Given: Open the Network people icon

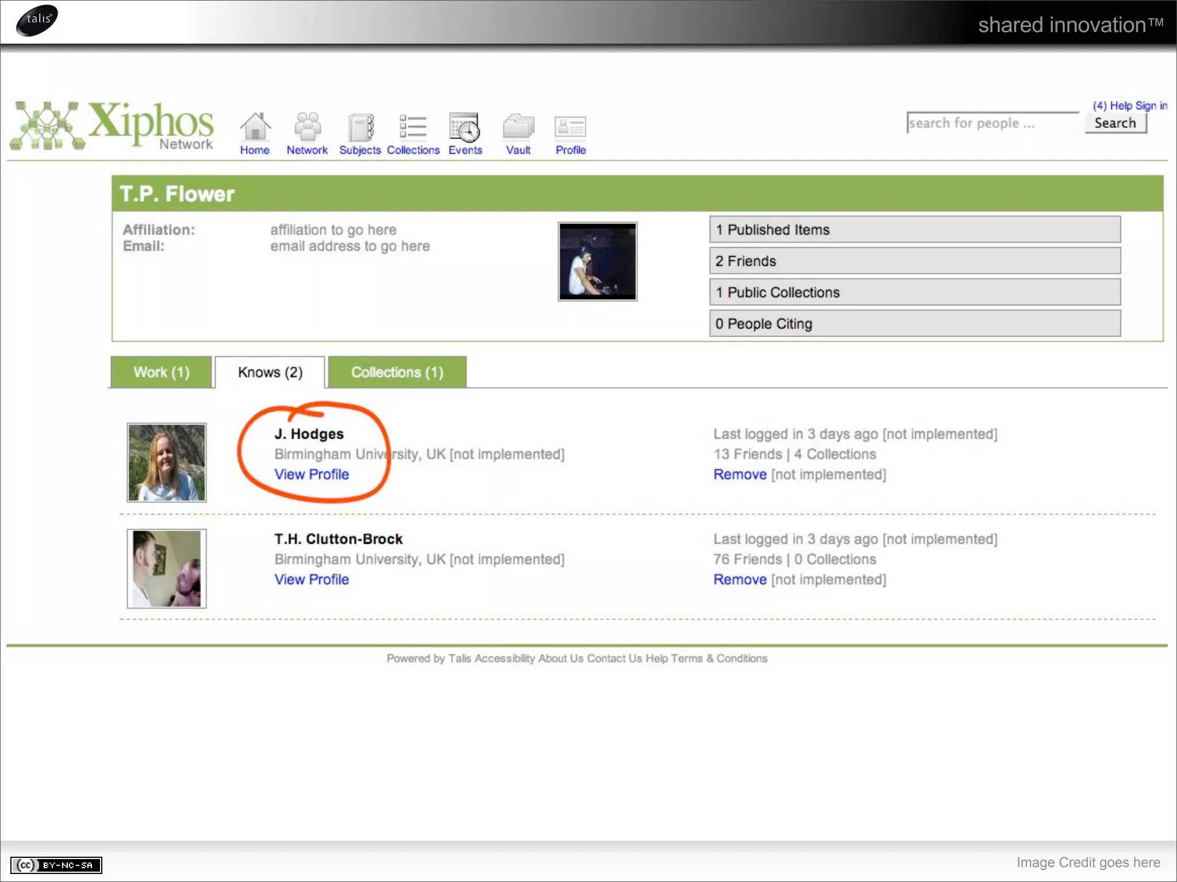Looking at the screenshot, I should point(307,126).
